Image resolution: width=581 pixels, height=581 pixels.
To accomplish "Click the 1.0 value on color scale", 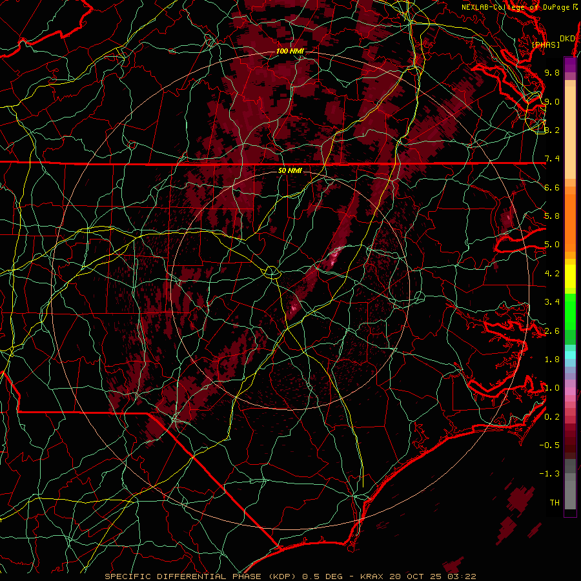I will [x=552, y=388].
